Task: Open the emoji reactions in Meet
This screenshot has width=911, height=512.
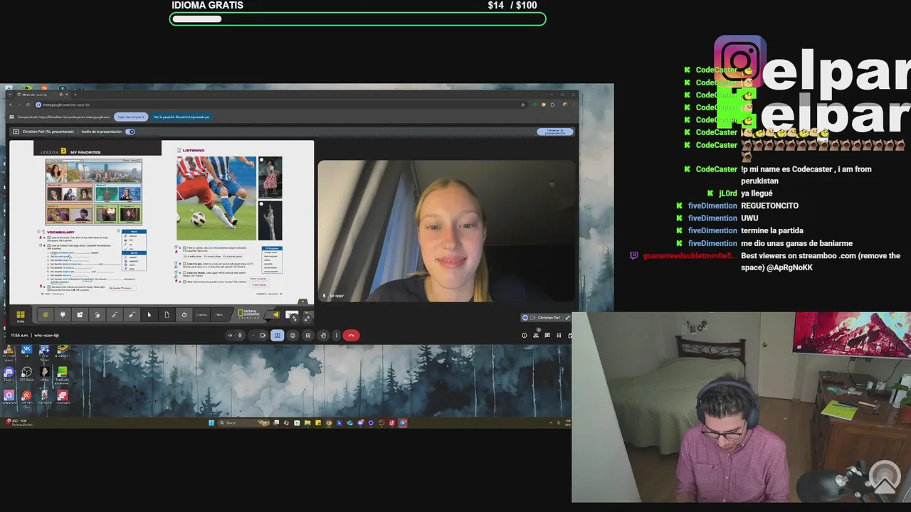Action: coord(293,336)
